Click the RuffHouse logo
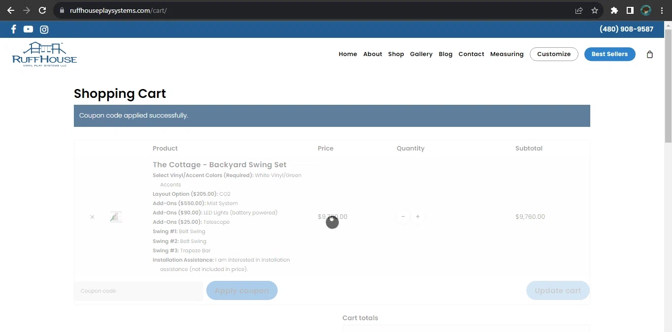672x332 pixels. pyautogui.click(x=44, y=54)
